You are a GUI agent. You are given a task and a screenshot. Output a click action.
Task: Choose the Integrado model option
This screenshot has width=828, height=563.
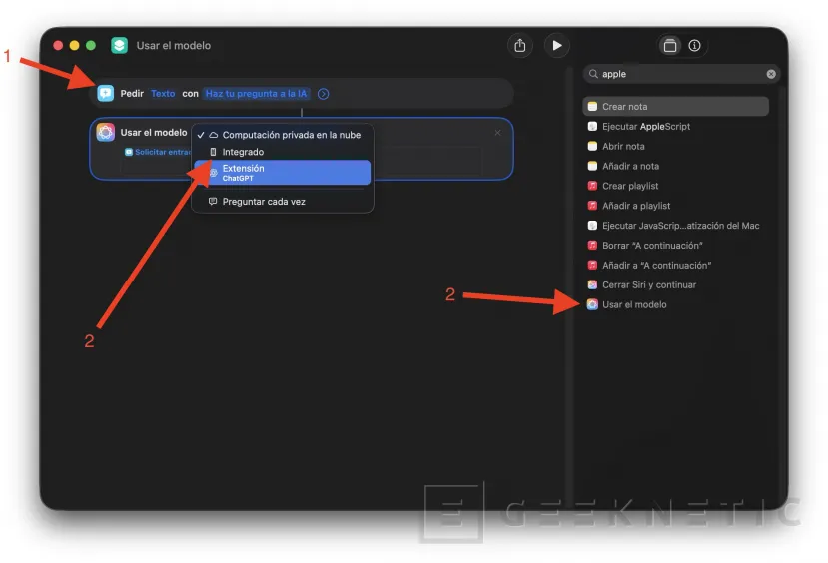(243, 152)
